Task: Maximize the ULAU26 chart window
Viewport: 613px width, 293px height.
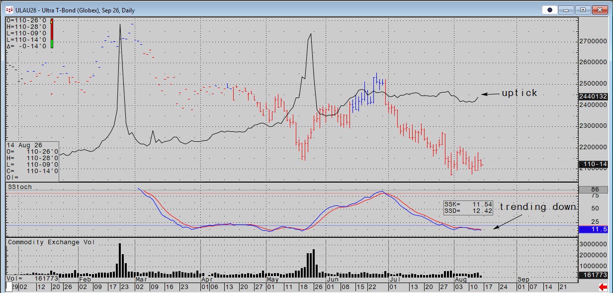Action: (584, 9)
